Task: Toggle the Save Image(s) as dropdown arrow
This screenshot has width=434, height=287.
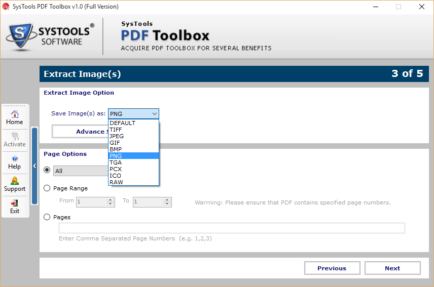Action: click(155, 114)
